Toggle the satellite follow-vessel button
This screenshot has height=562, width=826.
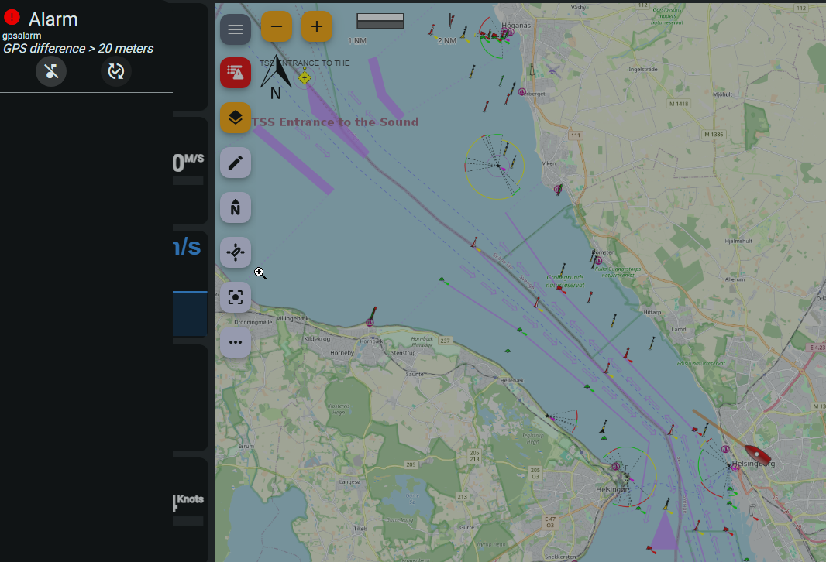point(236,252)
